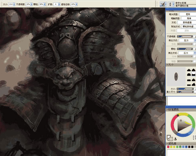Open 表达方式 dropdown under grain slider
The height and width of the screenshot is (156, 196).
point(187,53)
